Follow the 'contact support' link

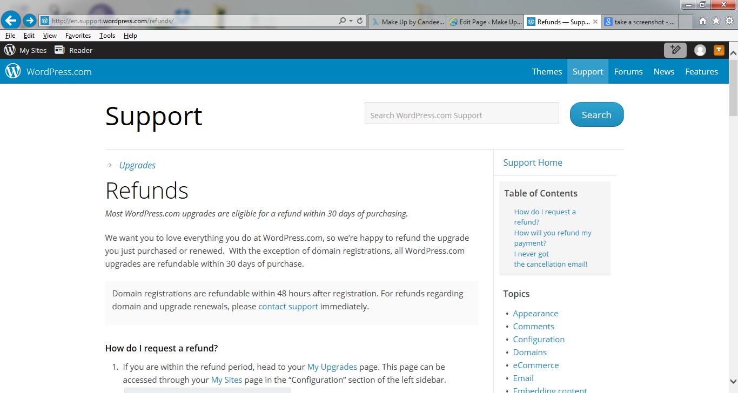click(288, 307)
